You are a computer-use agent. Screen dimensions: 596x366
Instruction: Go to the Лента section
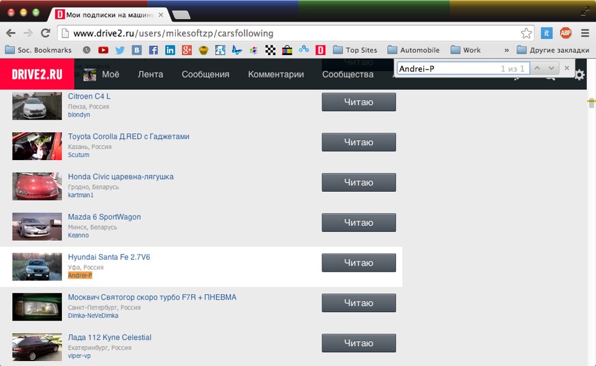coord(150,74)
